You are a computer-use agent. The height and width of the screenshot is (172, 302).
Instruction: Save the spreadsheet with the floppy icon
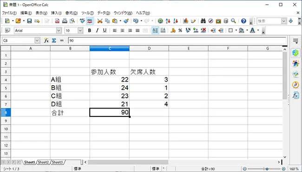pyautogui.click(x=29, y=21)
